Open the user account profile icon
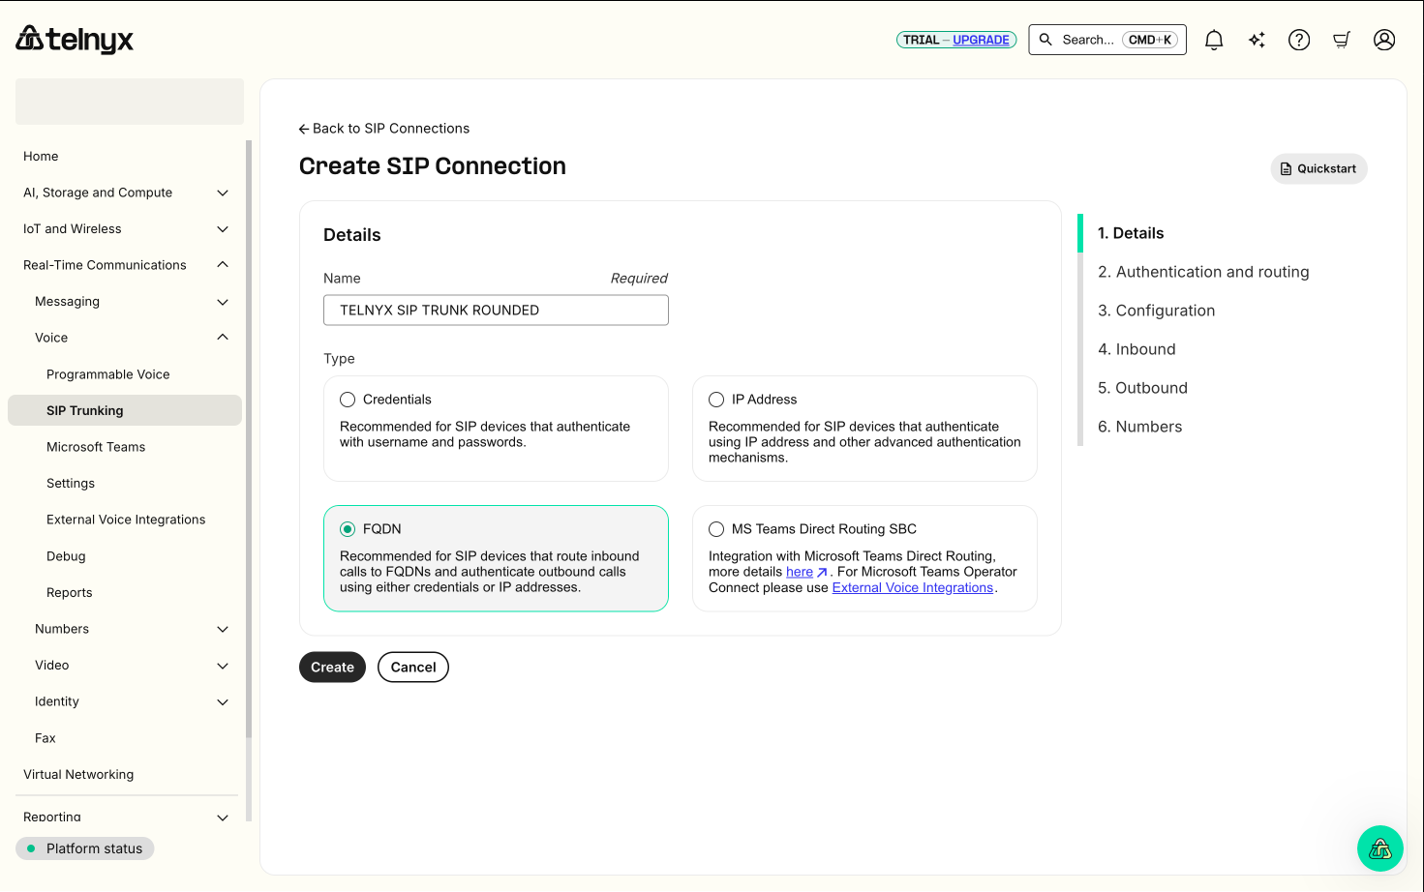Screen dimensions: 1424x892 [x=1384, y=40]
